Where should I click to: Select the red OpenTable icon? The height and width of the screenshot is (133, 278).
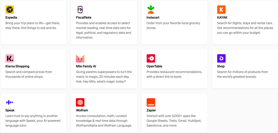151,58
